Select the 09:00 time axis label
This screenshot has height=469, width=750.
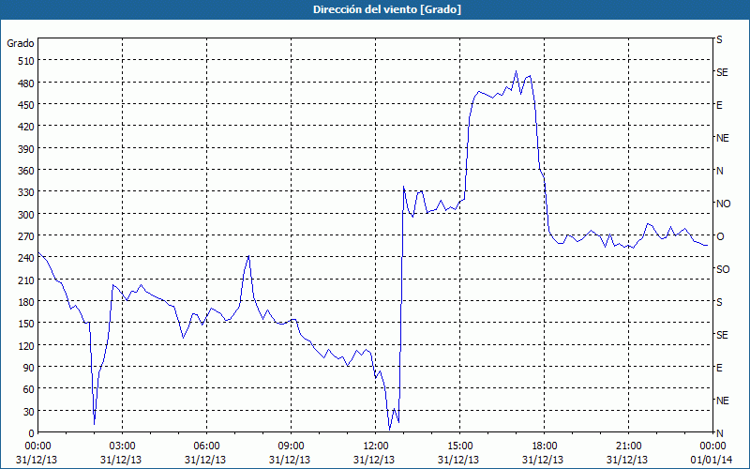[291, 446]
